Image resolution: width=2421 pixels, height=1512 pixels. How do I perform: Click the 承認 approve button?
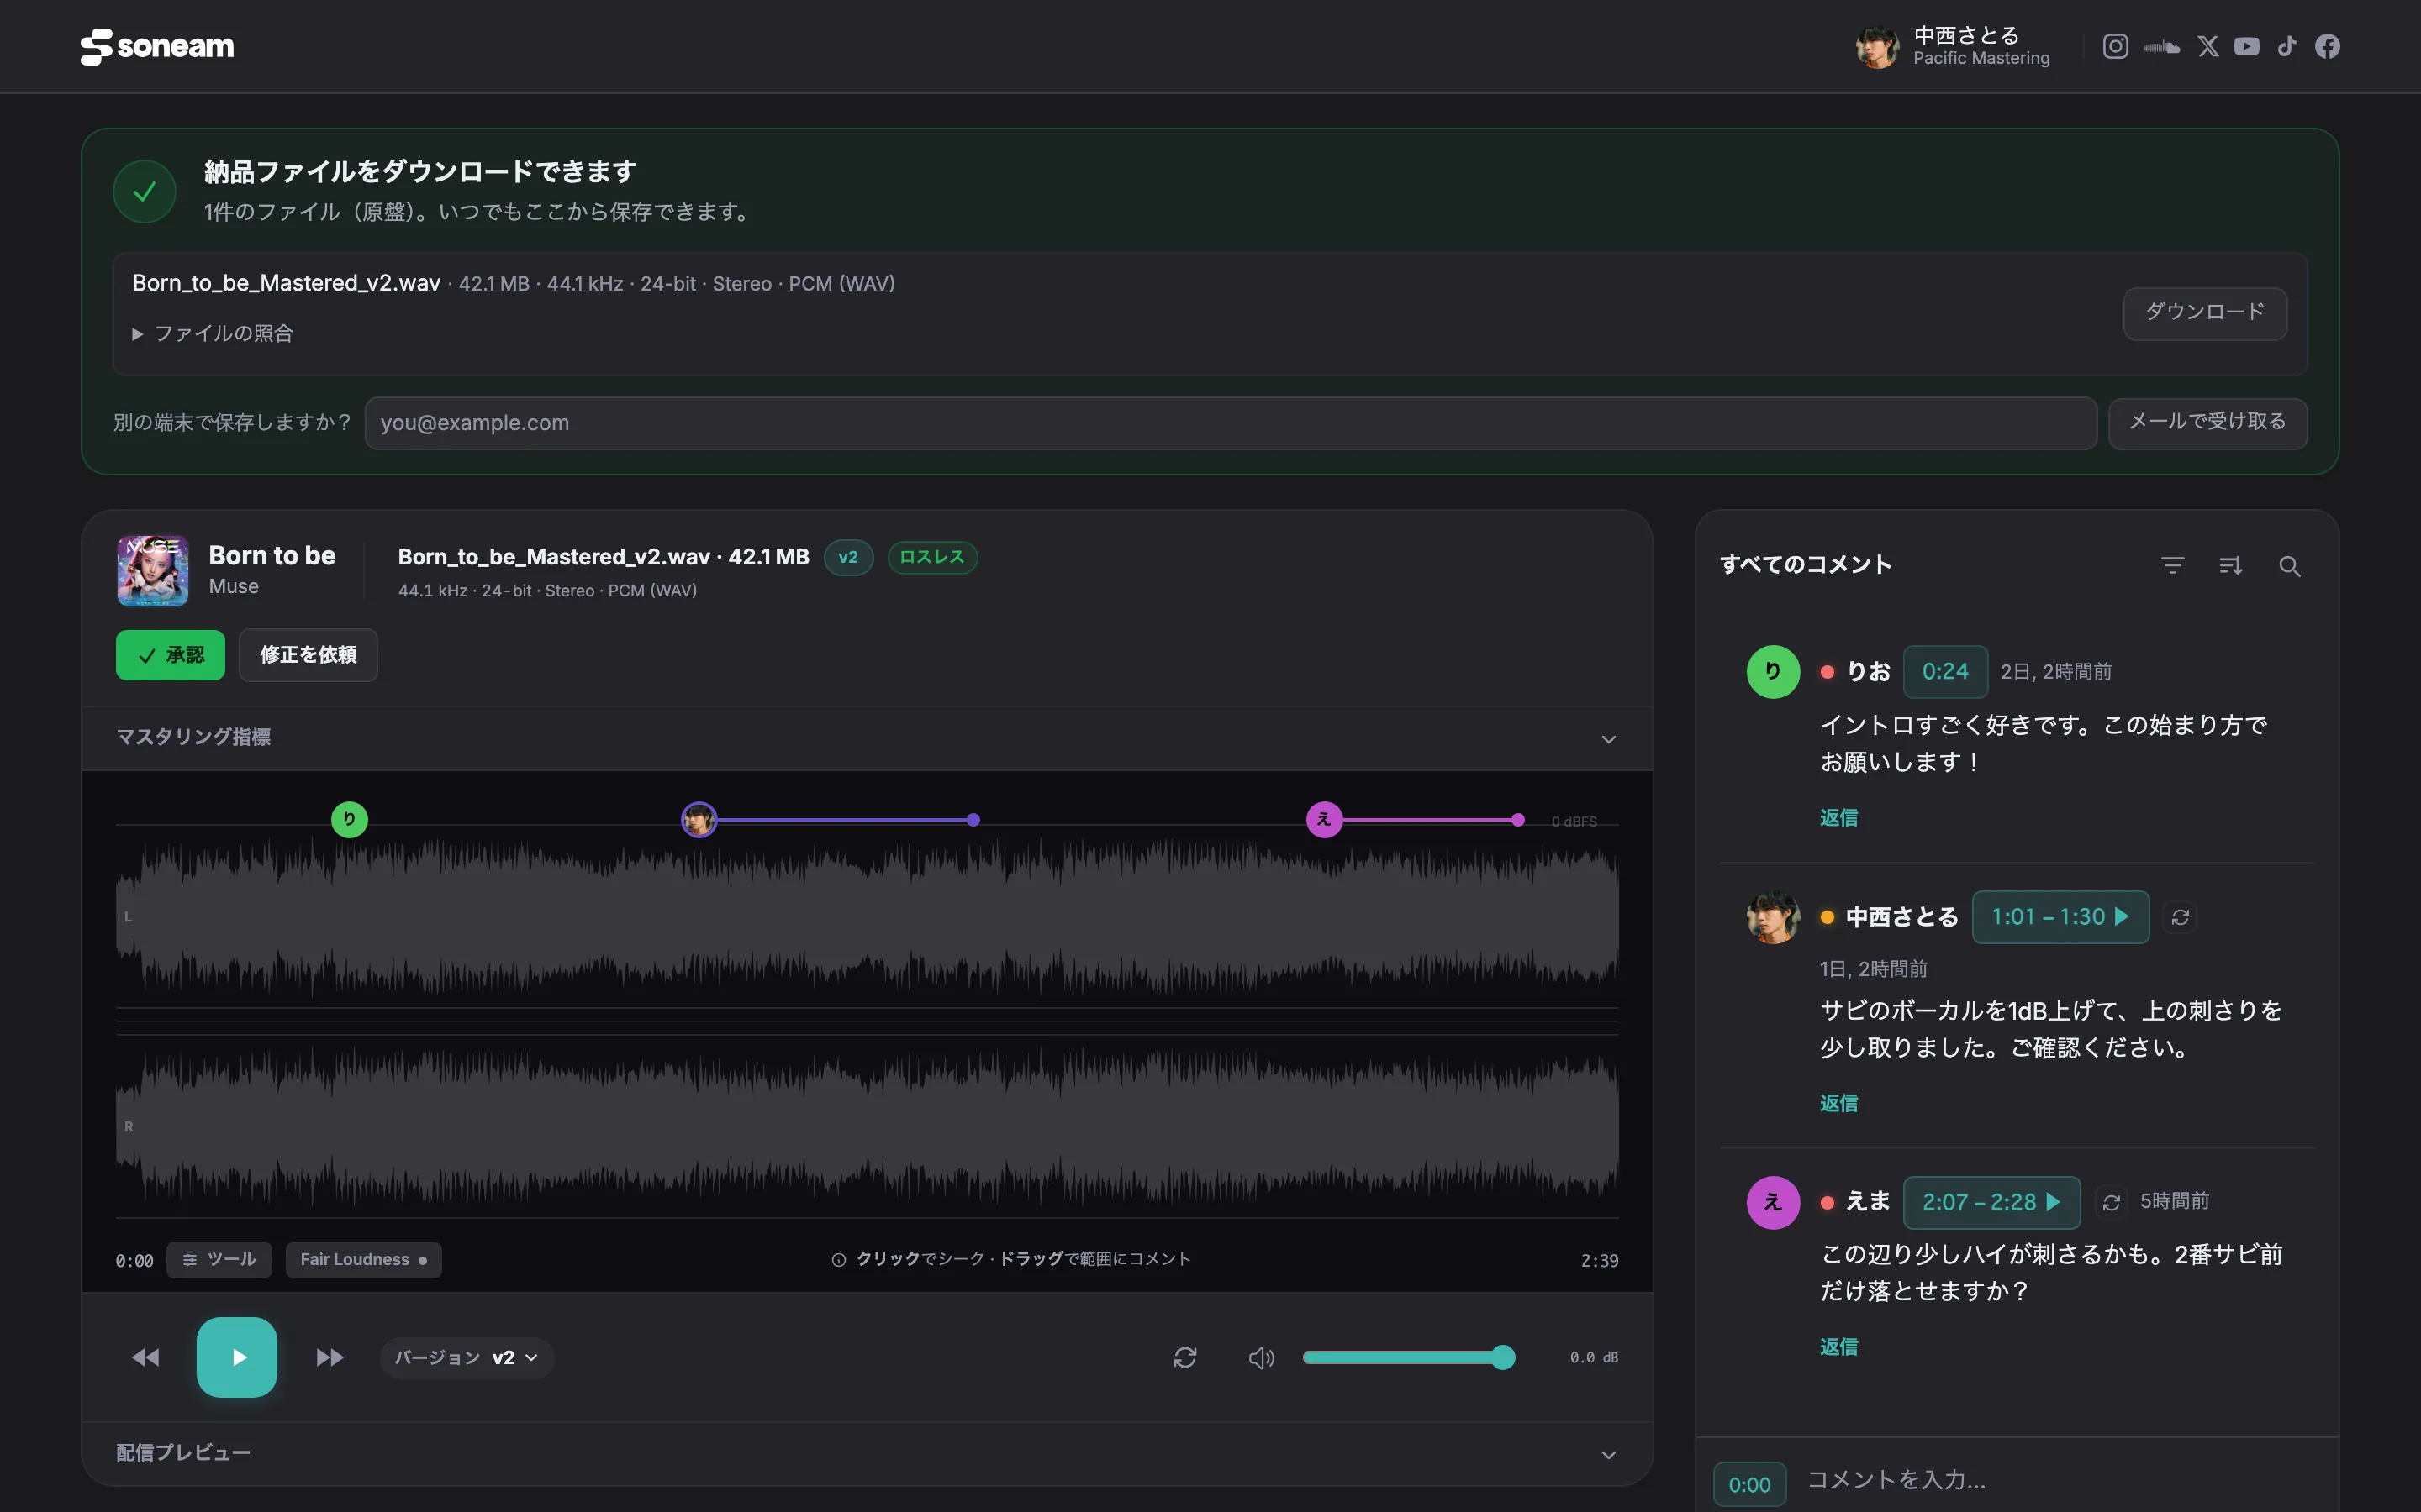(x=170, y=655)
